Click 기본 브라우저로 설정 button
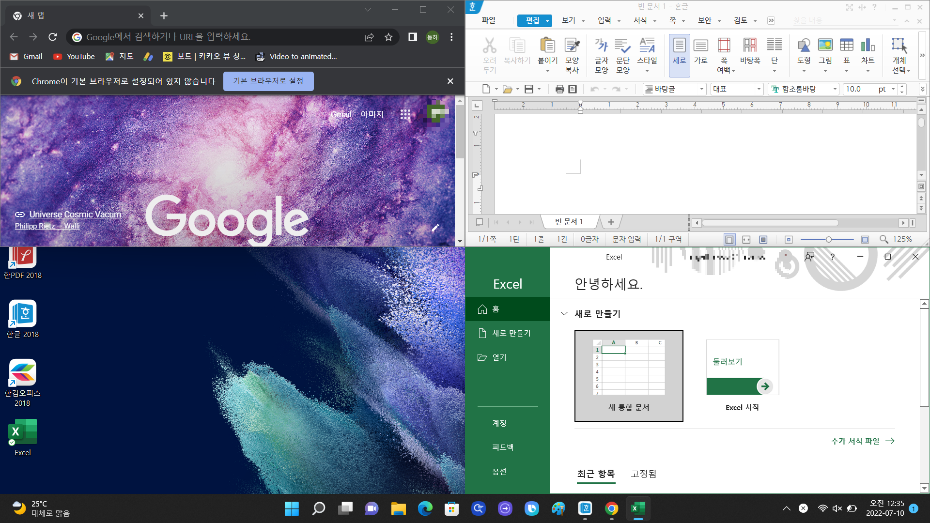930x523 pixels. point(268,81)
